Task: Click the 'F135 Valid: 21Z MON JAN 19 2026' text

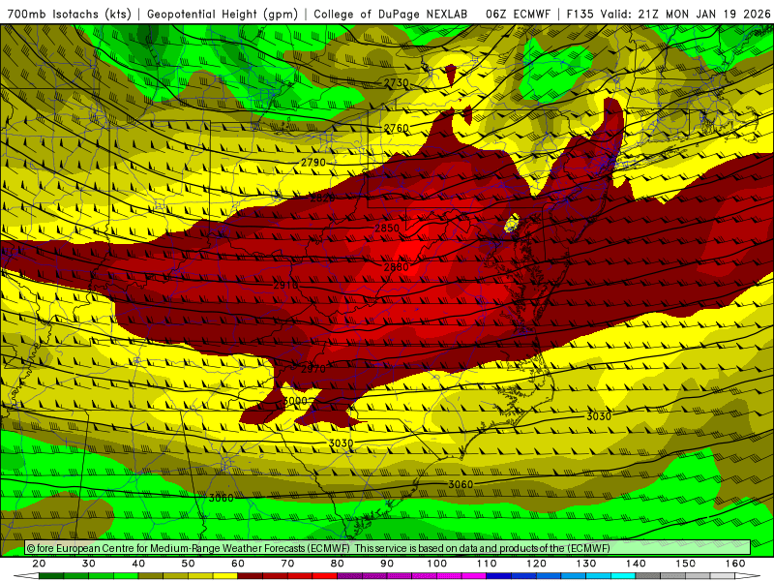Action: pos(669,14)
